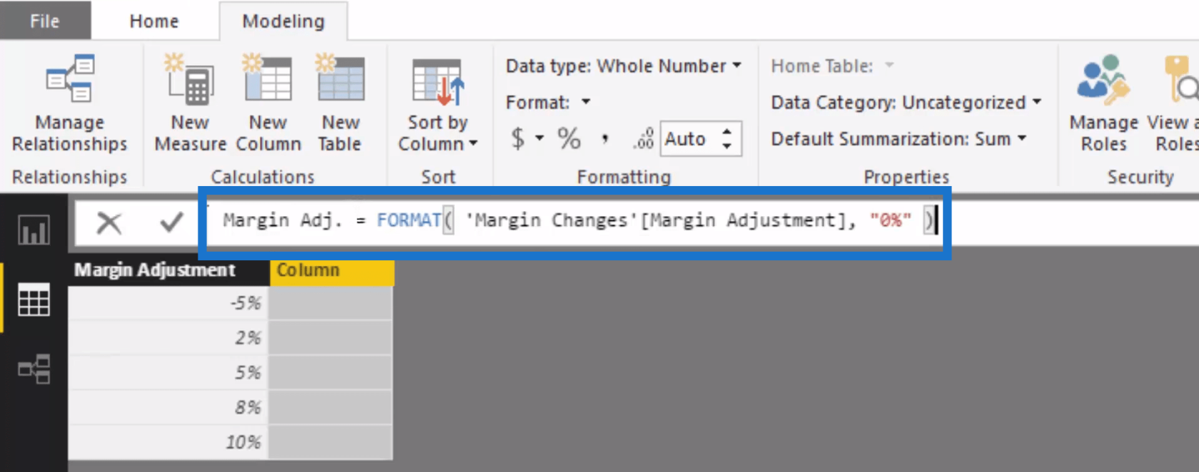This screenshot has height=472, width=1199.
Task: Create a New Measure
Action: [x=190, y=103]
